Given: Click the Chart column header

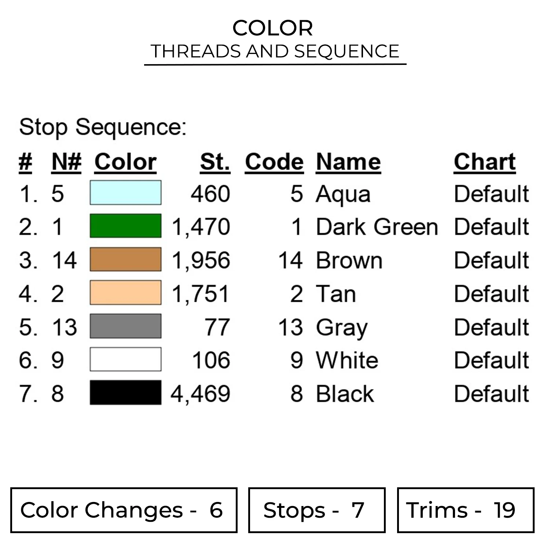Looking at the screenshot, I should tap(485, 162).
